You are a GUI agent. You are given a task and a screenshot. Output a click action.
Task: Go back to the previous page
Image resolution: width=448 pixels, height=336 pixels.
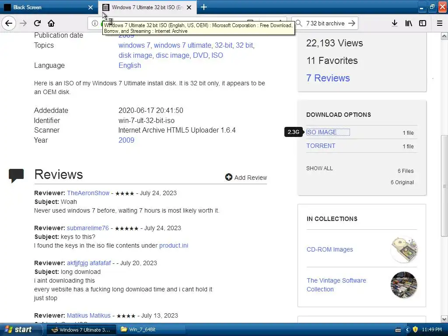click(9, 23)
